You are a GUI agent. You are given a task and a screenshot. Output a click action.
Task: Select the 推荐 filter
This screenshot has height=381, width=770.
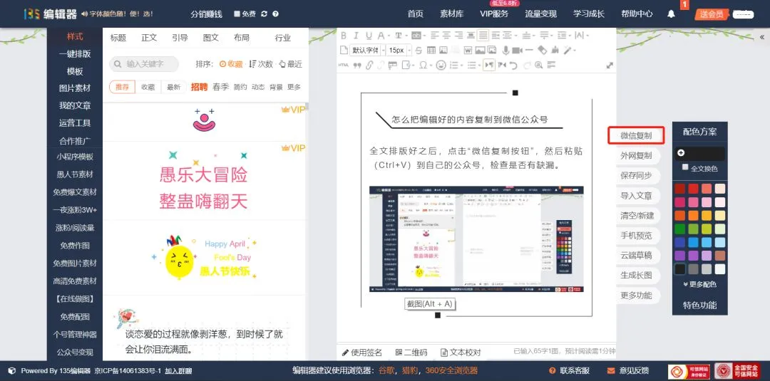122,87
